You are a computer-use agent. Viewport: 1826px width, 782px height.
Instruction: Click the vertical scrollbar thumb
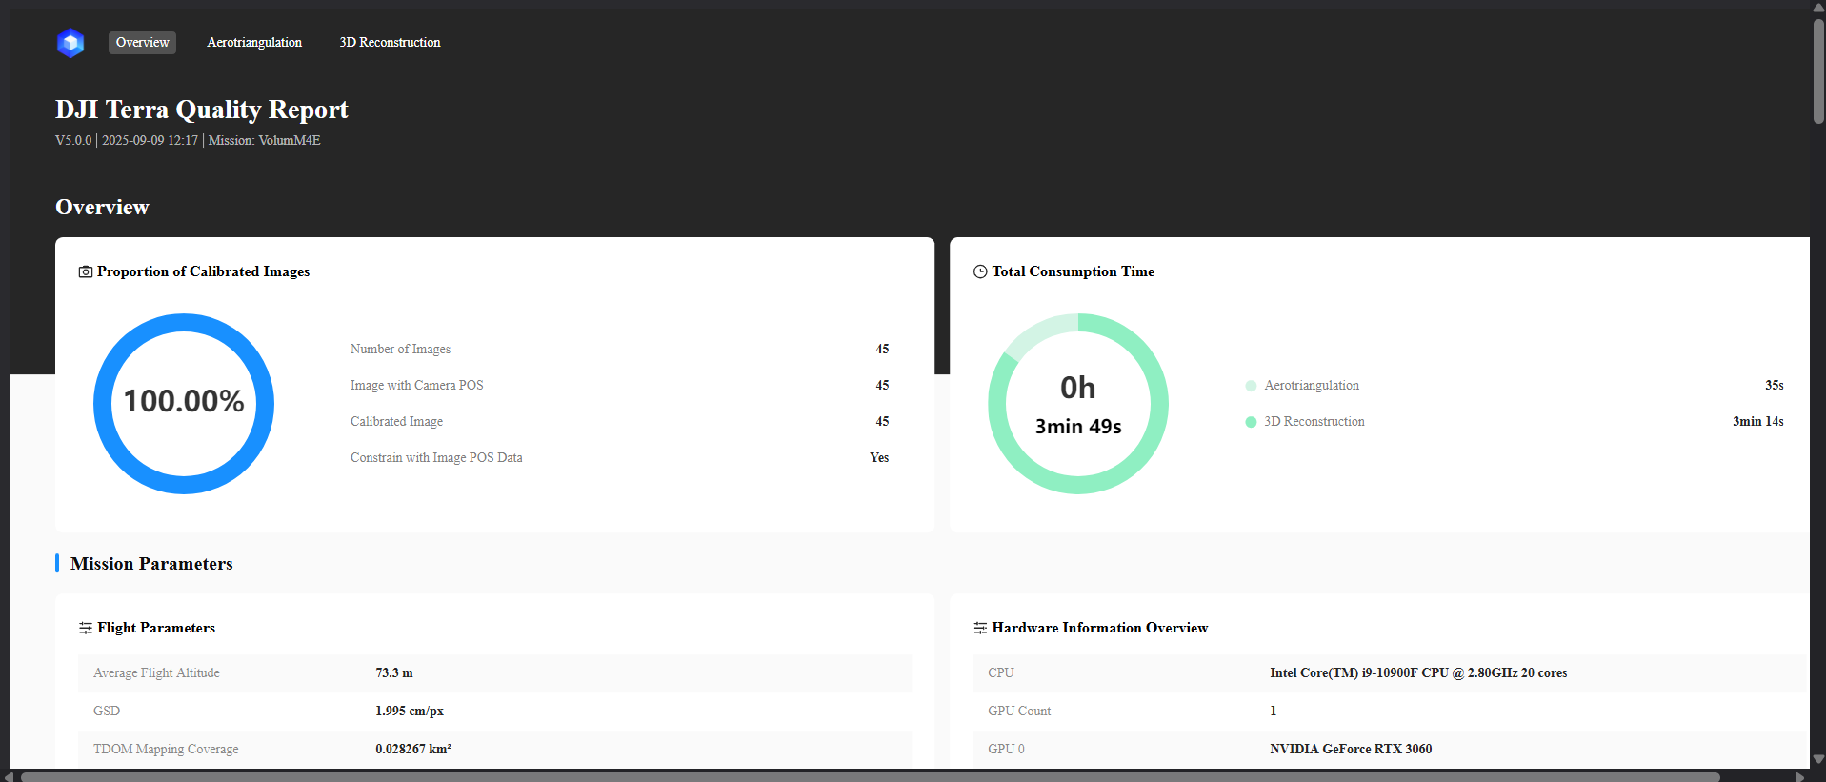tap(1818, 71)
